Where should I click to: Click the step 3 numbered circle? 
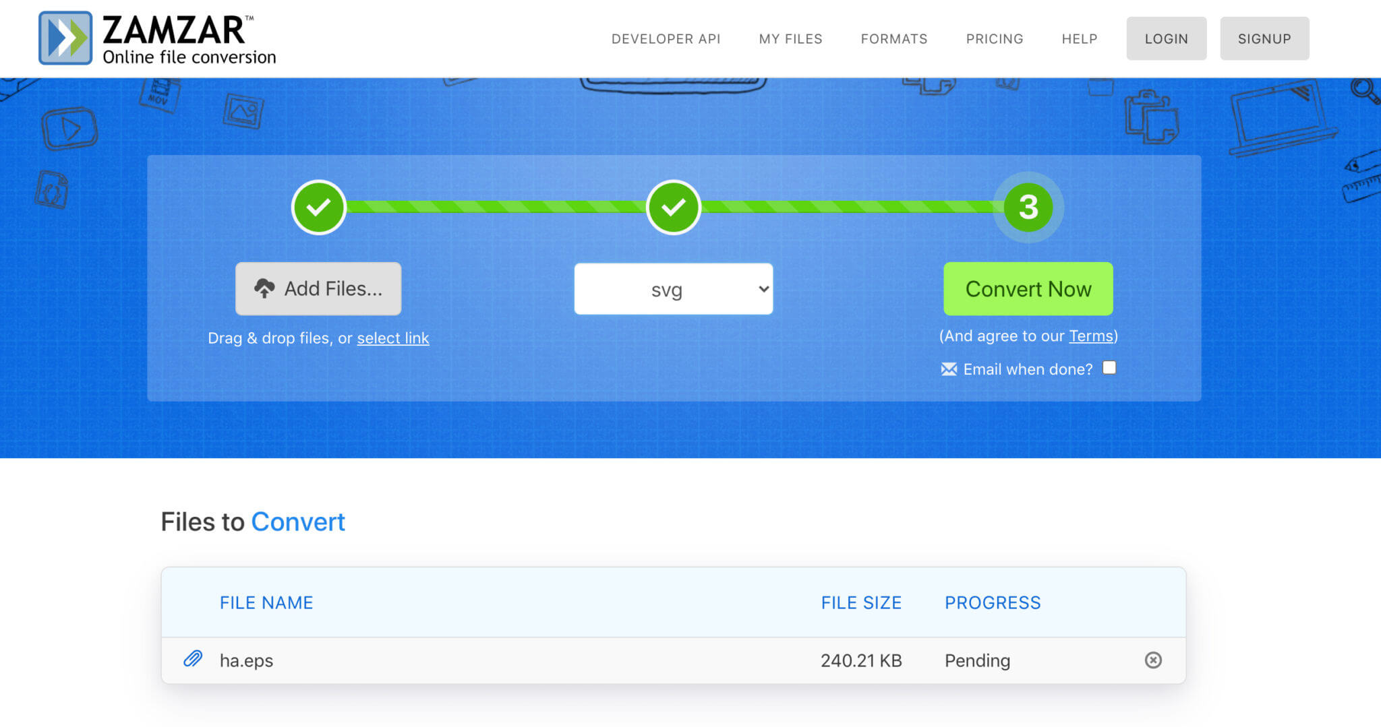[1028, 207]
